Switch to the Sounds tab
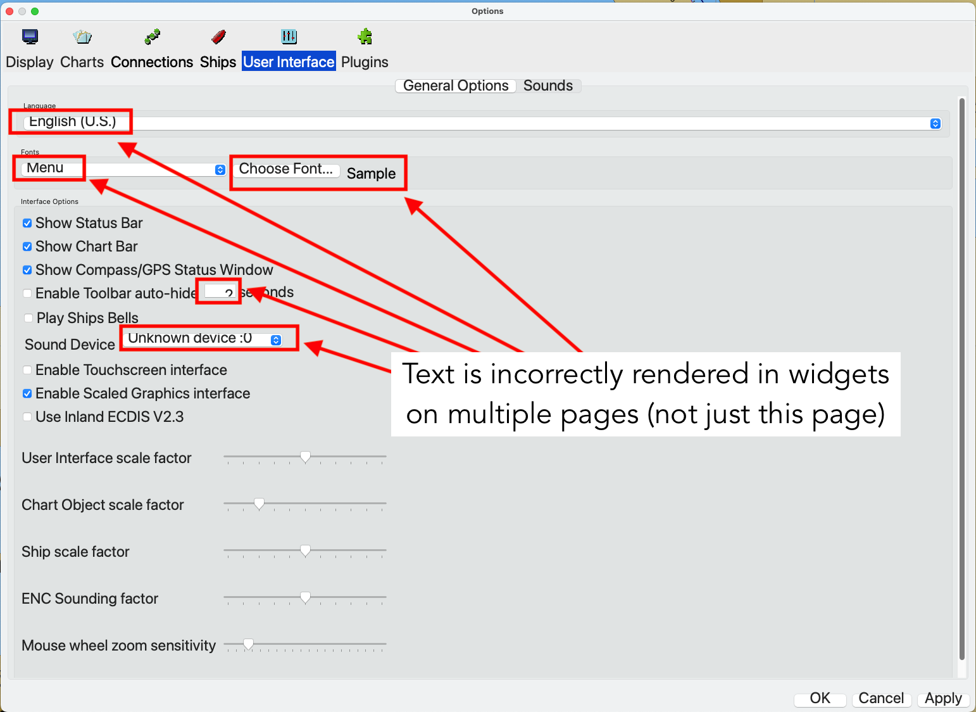This screenshot has height=712, width=976. [548, 86]
